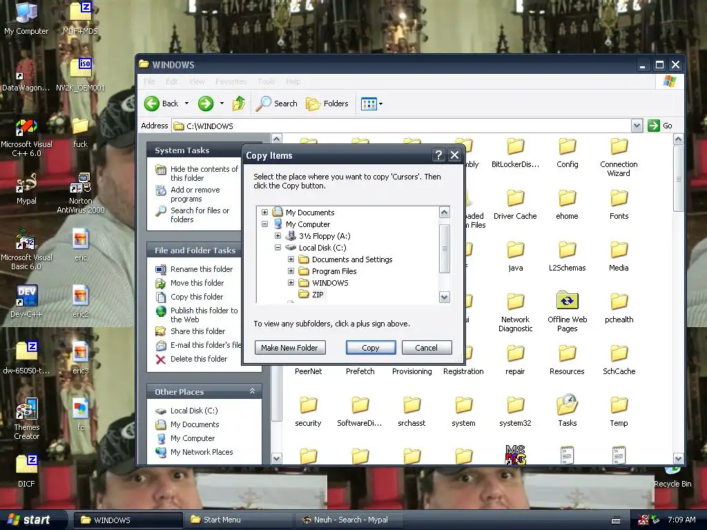Screen dimensions: 707x530
Task: Open the View menu
Action: (x=197, y=81)
